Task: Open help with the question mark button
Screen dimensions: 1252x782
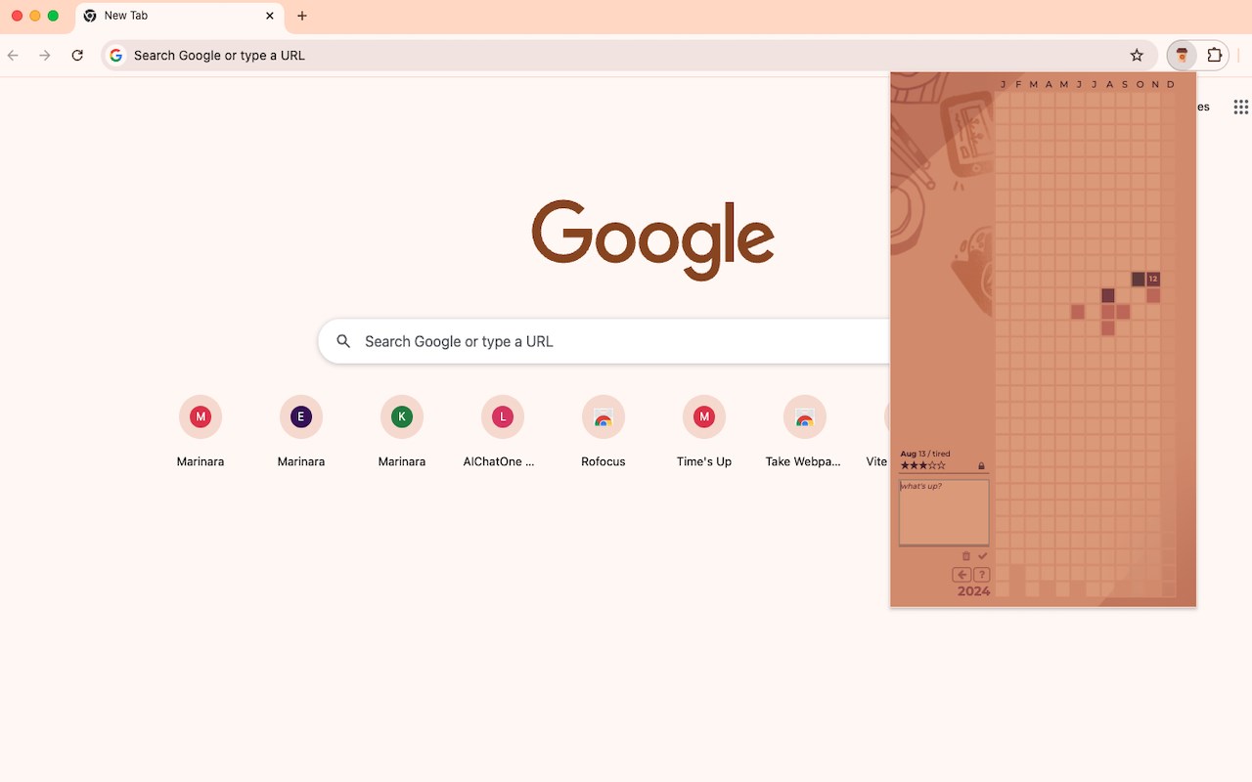Action: pos(981,575)
